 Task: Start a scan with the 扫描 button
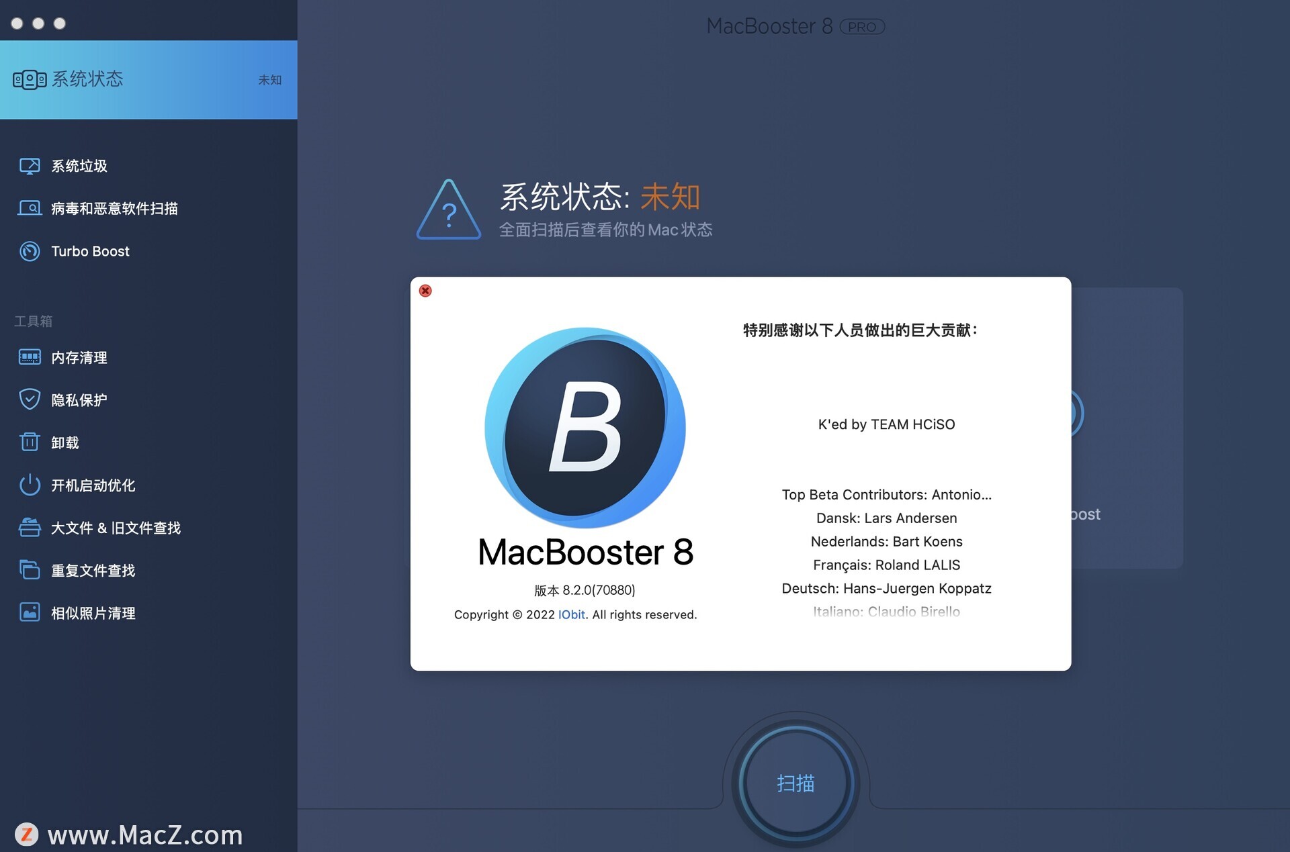coord(796,784)
